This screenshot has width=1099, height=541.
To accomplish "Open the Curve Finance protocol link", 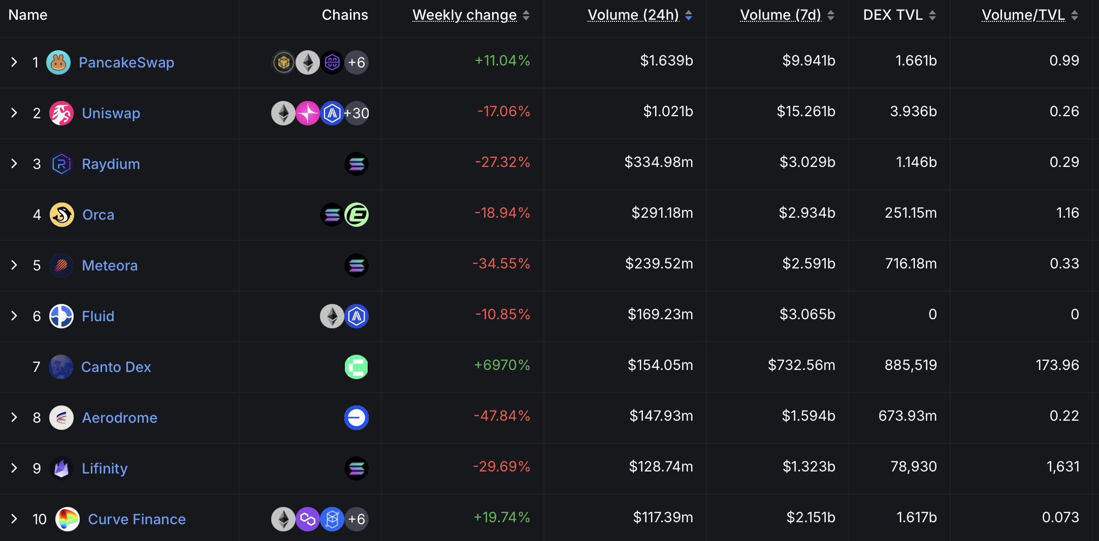I will [x=137, y=519].
